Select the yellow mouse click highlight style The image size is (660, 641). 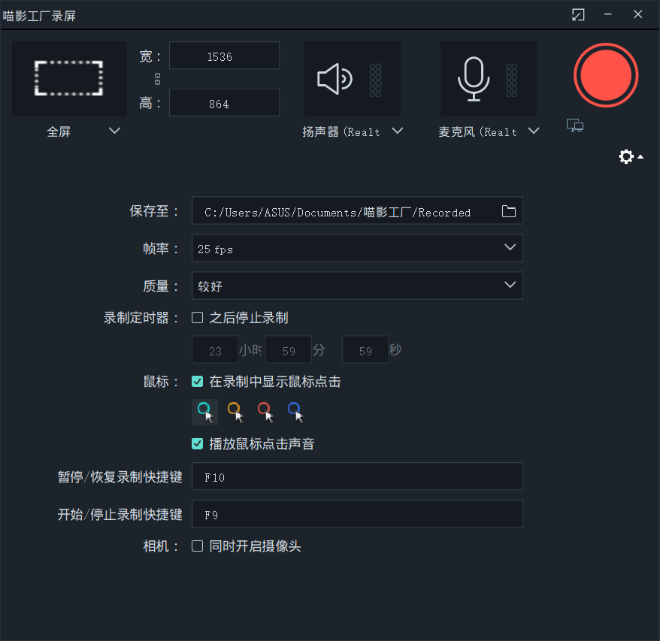(235, 412)
